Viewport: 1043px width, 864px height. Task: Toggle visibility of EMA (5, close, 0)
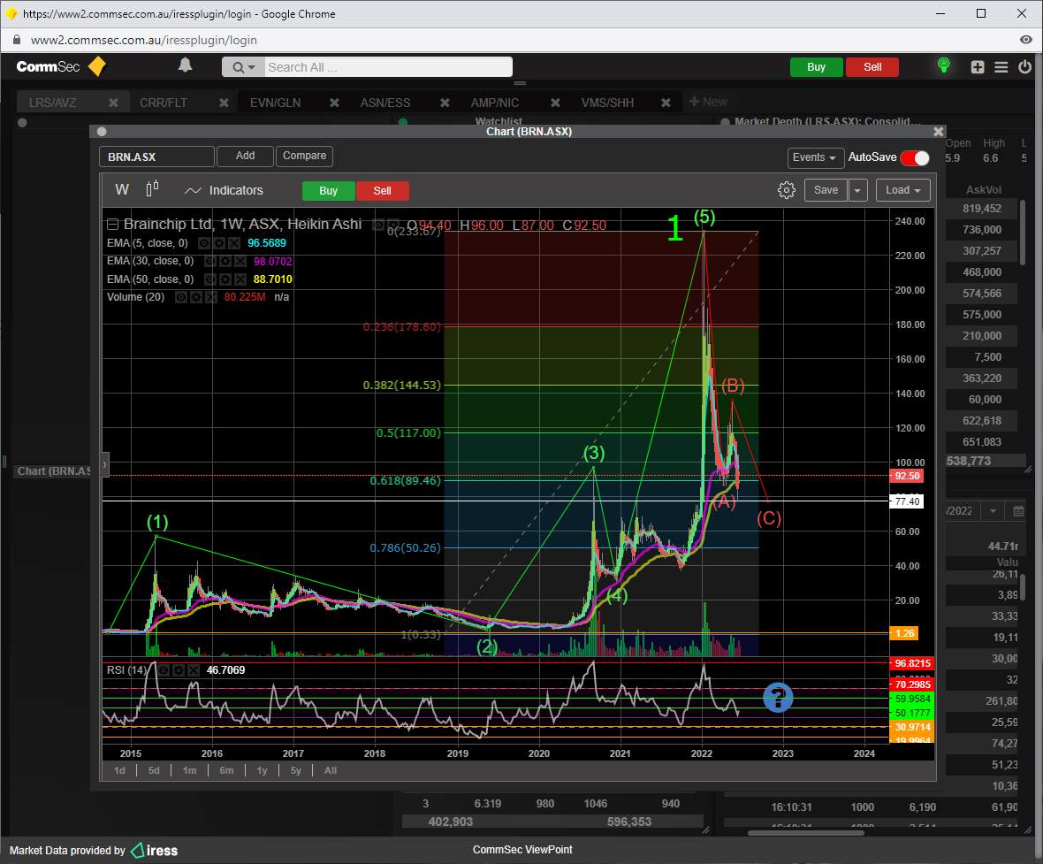tap(204, 243)
